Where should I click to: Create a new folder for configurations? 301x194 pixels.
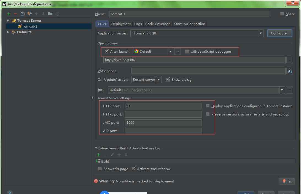click(x=50, y=14)
